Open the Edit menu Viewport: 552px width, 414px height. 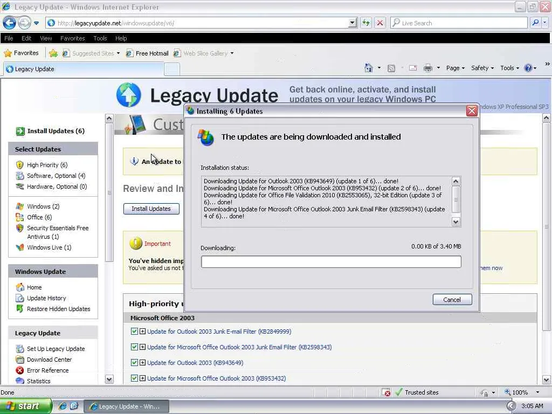click(26, 38)
